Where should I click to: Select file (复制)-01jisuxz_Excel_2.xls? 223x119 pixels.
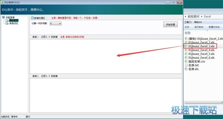coord(205,38)
